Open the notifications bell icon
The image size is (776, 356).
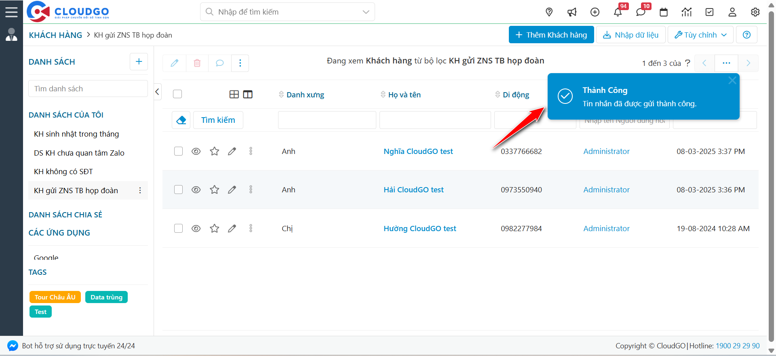click(618, 12)
